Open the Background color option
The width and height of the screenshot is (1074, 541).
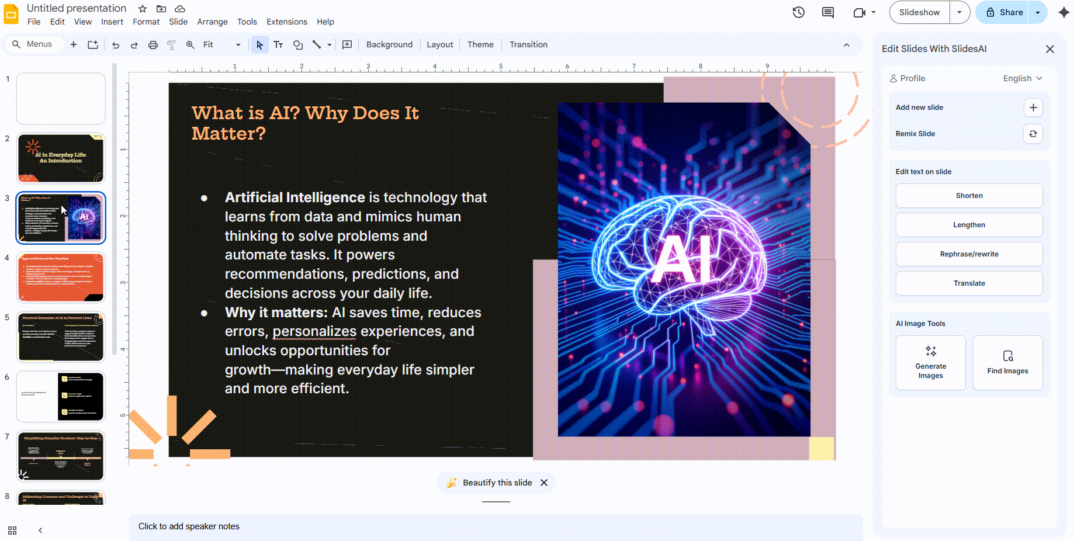point(389,45)
